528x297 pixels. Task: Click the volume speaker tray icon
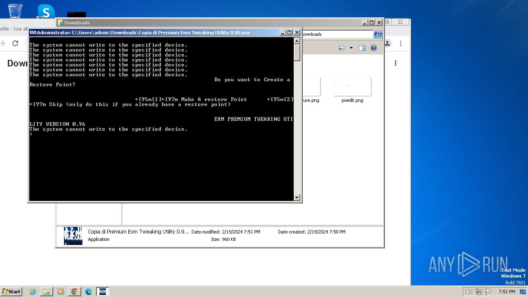pos(469,292)
